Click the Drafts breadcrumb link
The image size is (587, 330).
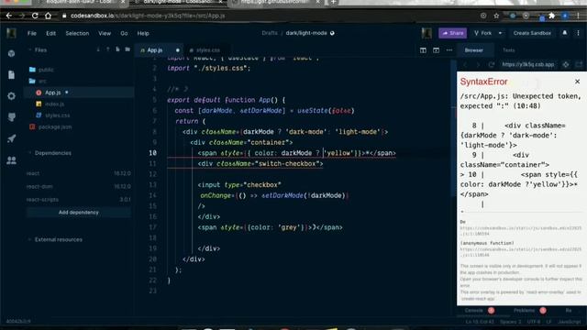pos(270,33)
